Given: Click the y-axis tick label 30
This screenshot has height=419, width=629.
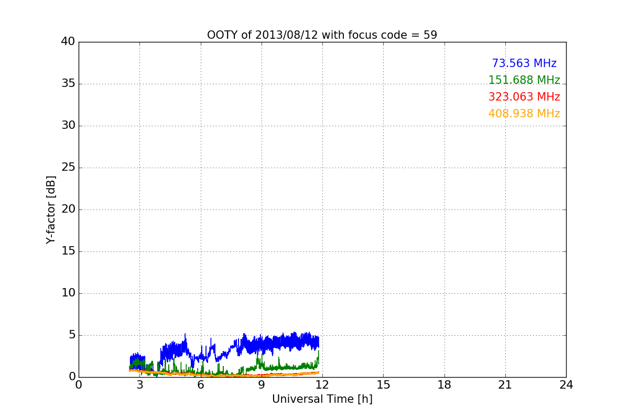Looking at the screenshot, I should [x=68, y=126].
